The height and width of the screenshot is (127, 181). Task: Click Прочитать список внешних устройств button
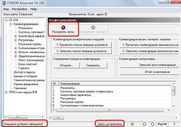(x=83, y=45)
